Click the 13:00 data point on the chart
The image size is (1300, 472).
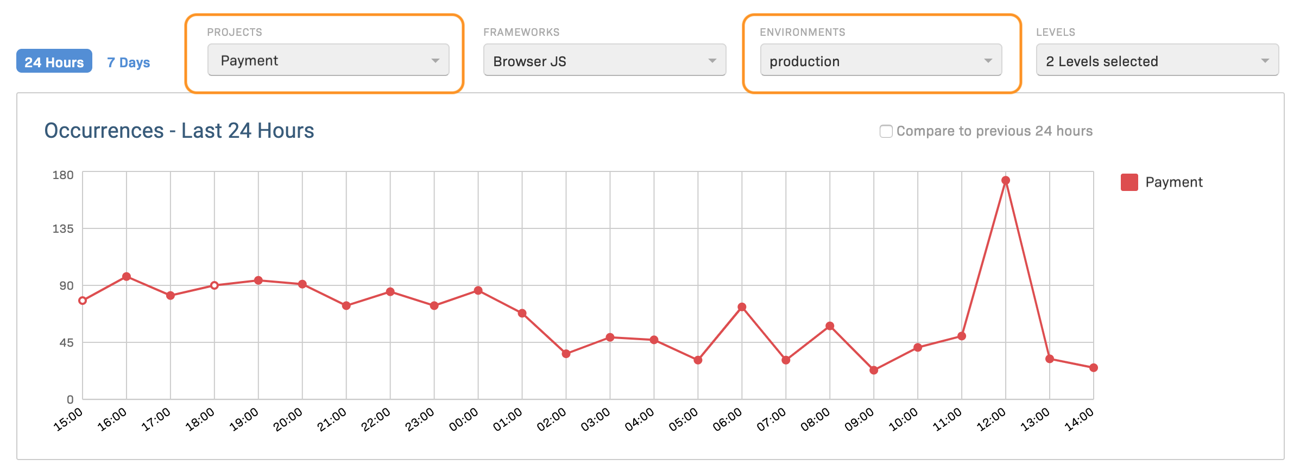point(1050,359)
